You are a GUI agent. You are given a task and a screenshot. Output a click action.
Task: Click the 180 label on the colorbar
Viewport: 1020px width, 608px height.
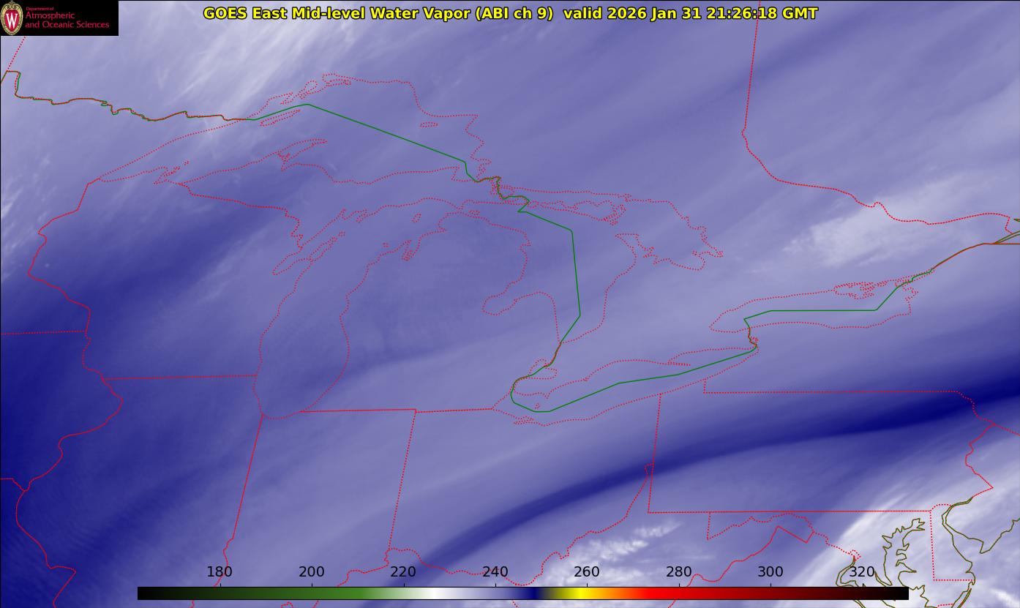coord(220,572)
